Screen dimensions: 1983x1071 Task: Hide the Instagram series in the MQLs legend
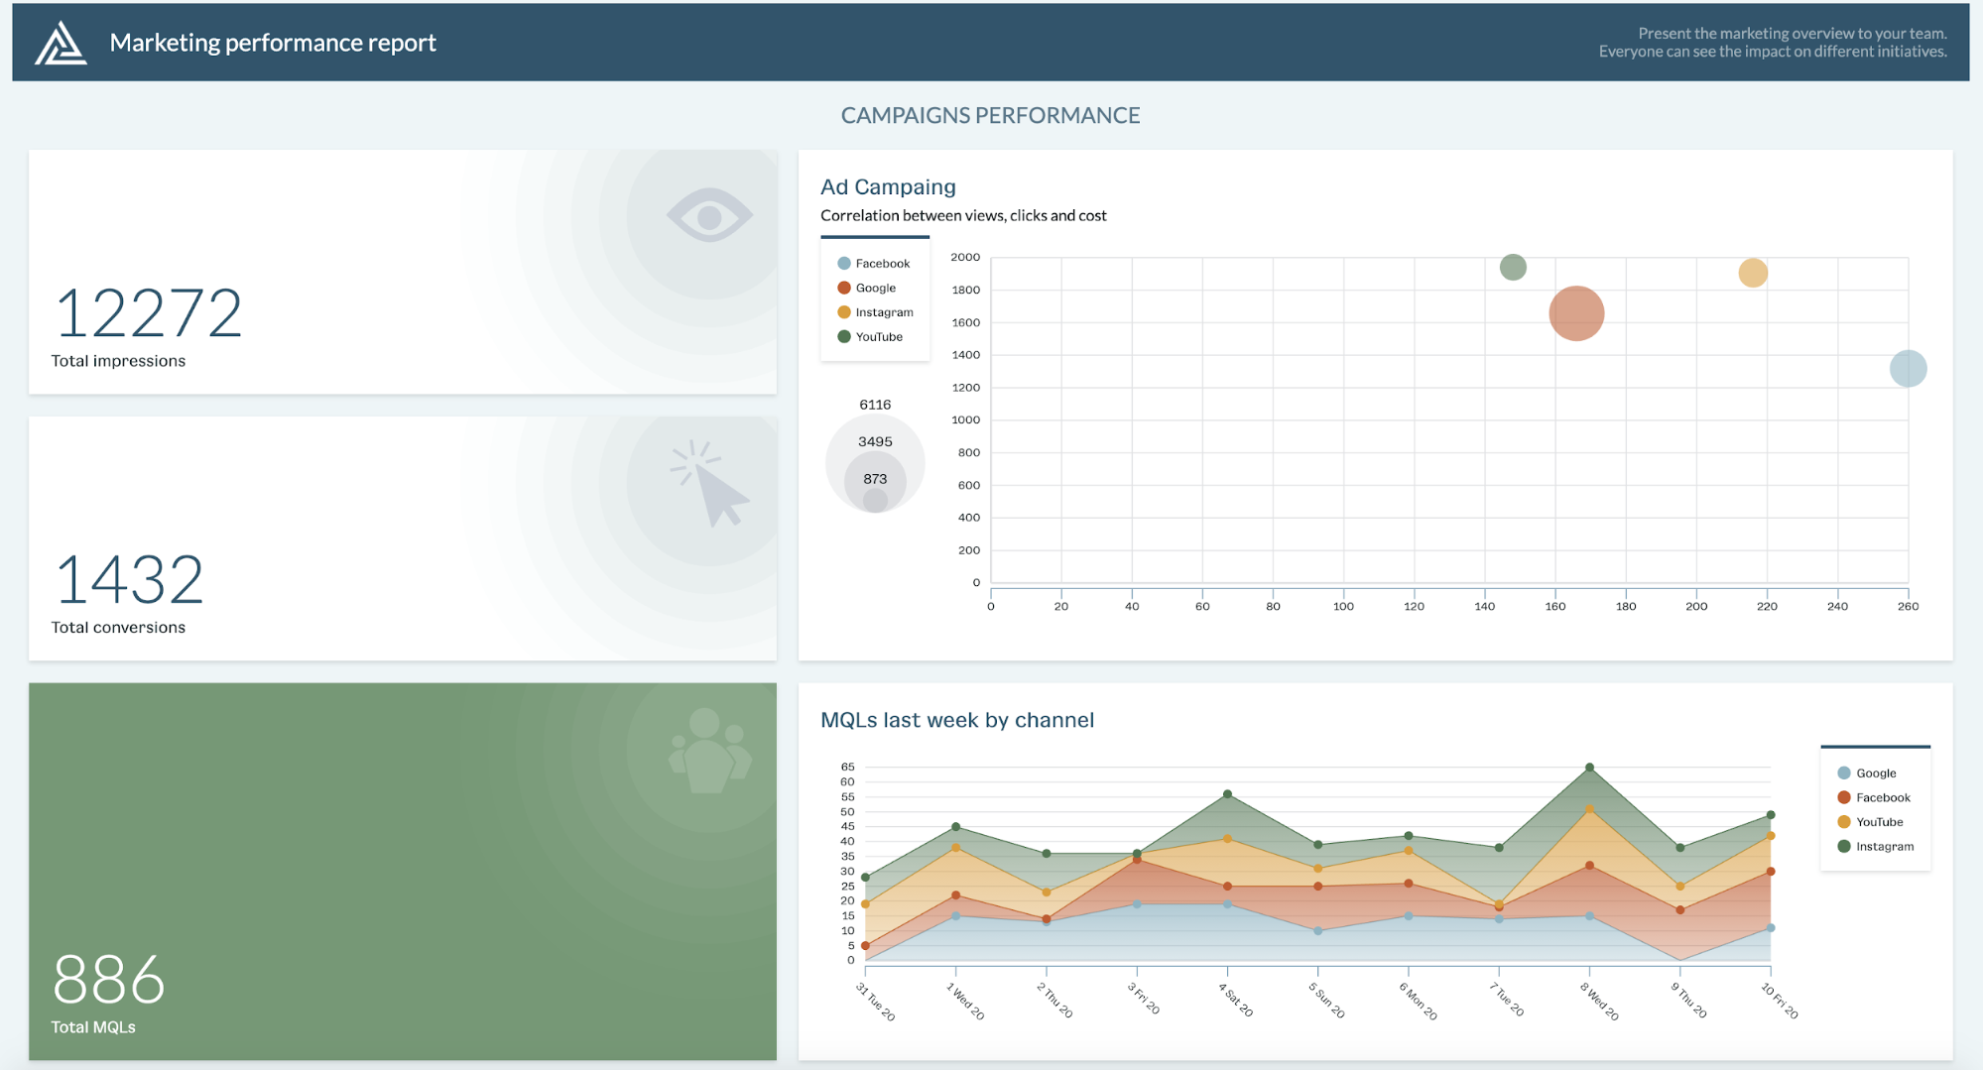tap(1878, 846)
